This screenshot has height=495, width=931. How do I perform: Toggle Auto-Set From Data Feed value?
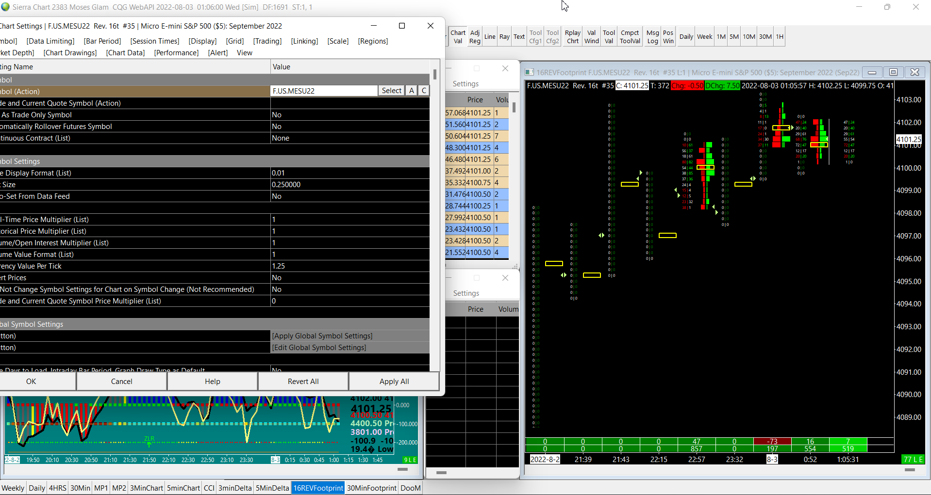[349, 196]
